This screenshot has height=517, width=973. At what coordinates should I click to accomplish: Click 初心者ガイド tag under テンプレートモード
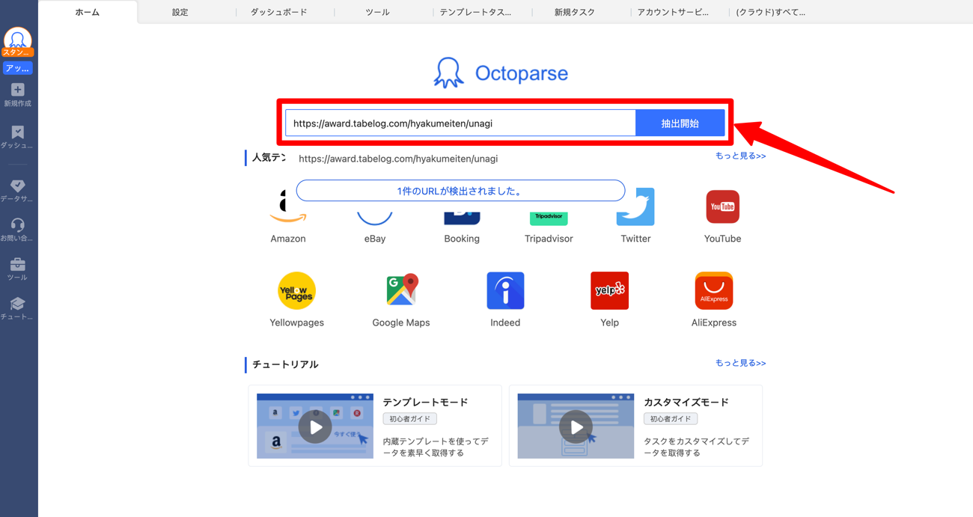(410, 419)
